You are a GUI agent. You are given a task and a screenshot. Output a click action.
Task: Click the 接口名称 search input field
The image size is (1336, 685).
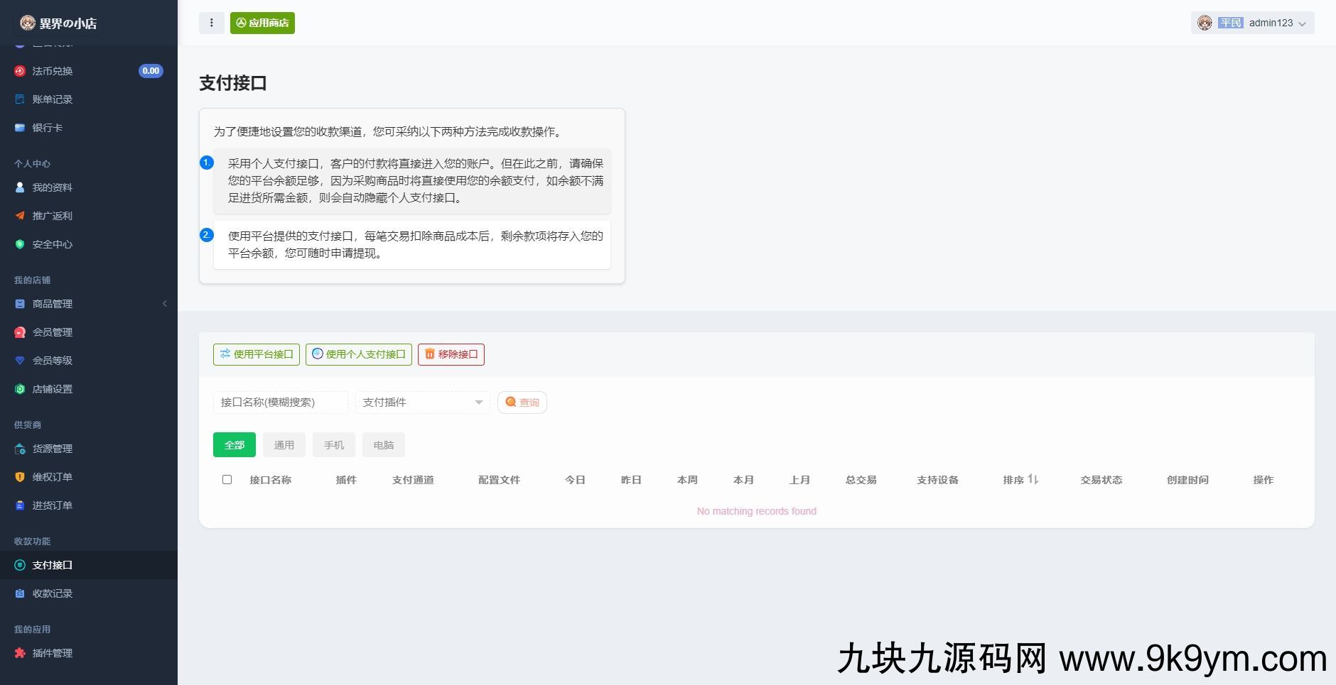click(x=280, y=402)
